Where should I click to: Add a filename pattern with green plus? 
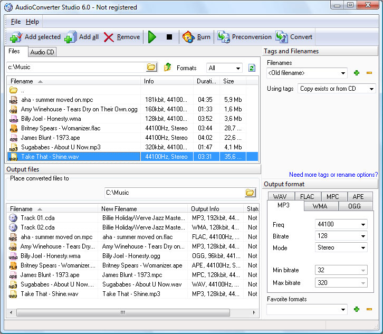point(357,73)
